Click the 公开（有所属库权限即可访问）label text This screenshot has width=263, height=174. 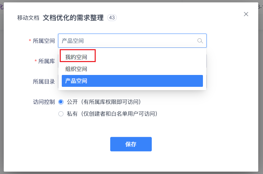click(x=104, y=102)
